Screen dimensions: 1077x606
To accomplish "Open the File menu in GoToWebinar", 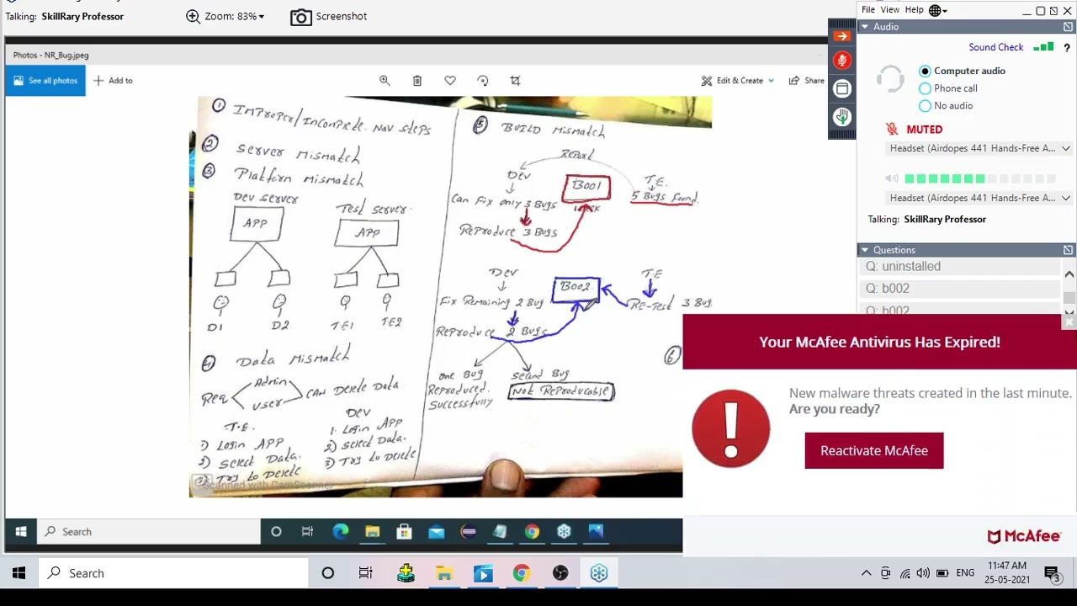I will pos(868,10).
